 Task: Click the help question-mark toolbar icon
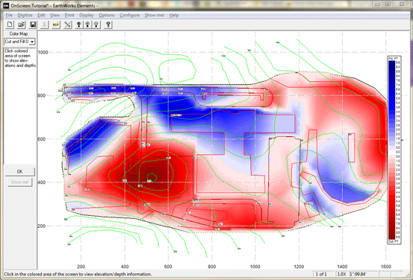click(x=108, y=25)
